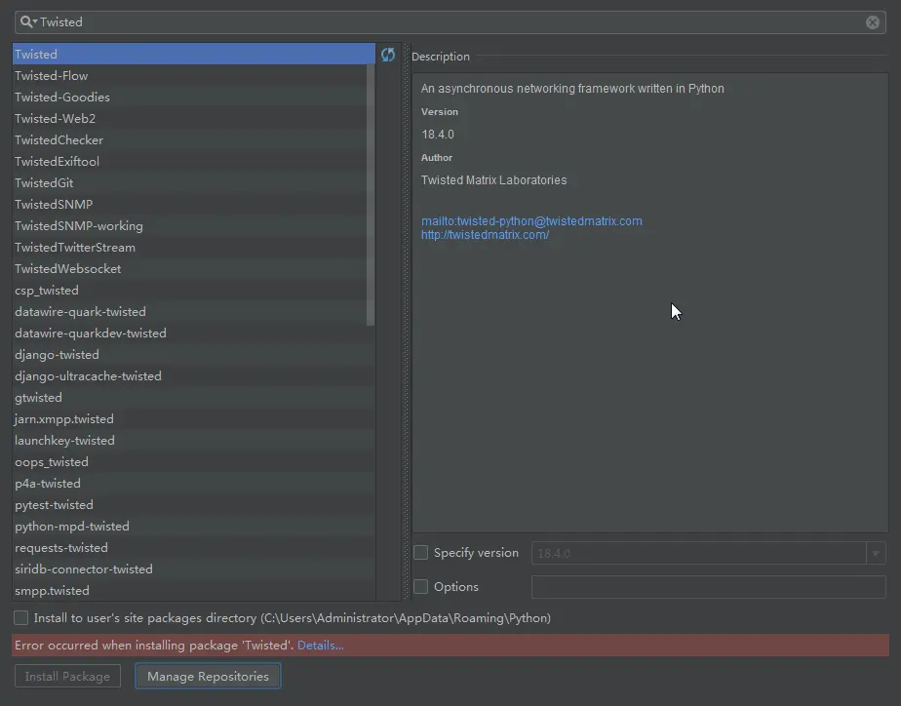
Task: Select Twisted-Flow in the list
Action: (x=194, y=76)
